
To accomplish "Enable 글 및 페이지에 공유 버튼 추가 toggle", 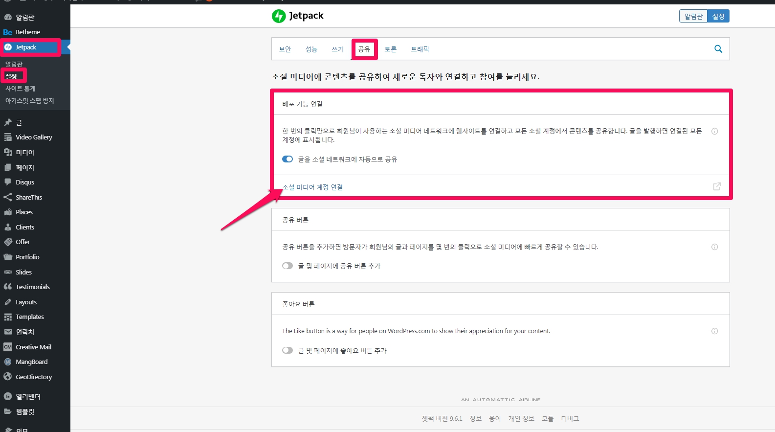I will point(288,266).
